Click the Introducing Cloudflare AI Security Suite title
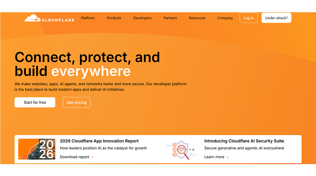The height and width of the screenshot is (176, 316). coord(244,141)
